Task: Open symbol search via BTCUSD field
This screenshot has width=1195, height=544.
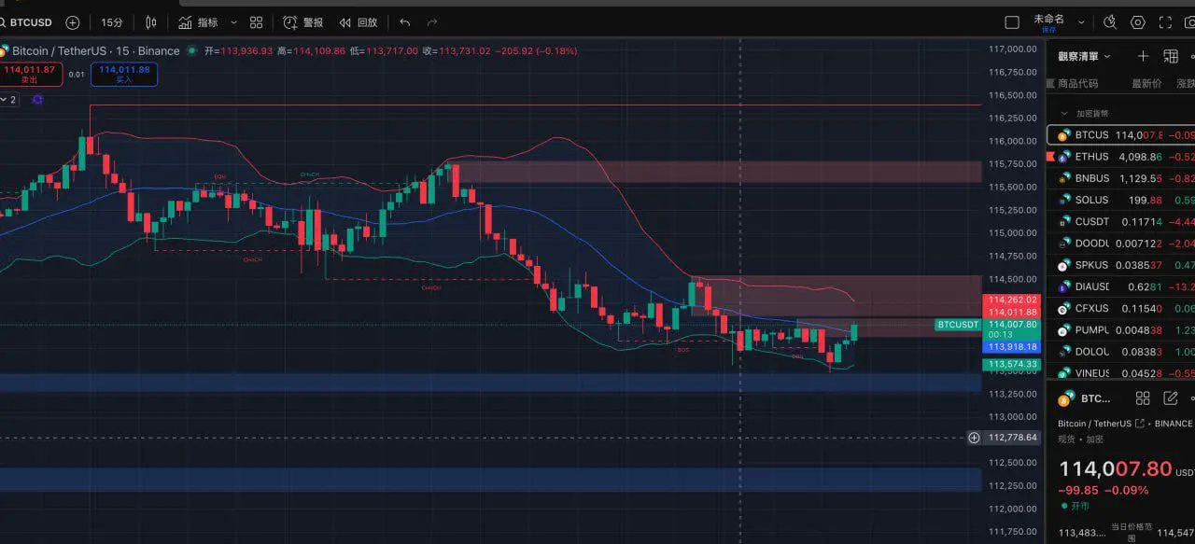Action: (28, 21)
